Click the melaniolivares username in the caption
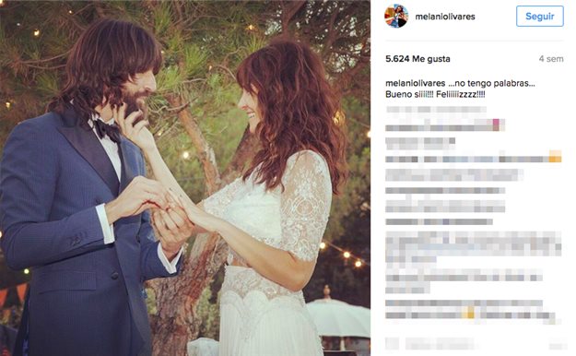The height and width of the screenshot is (356, 576). [415, 84]
